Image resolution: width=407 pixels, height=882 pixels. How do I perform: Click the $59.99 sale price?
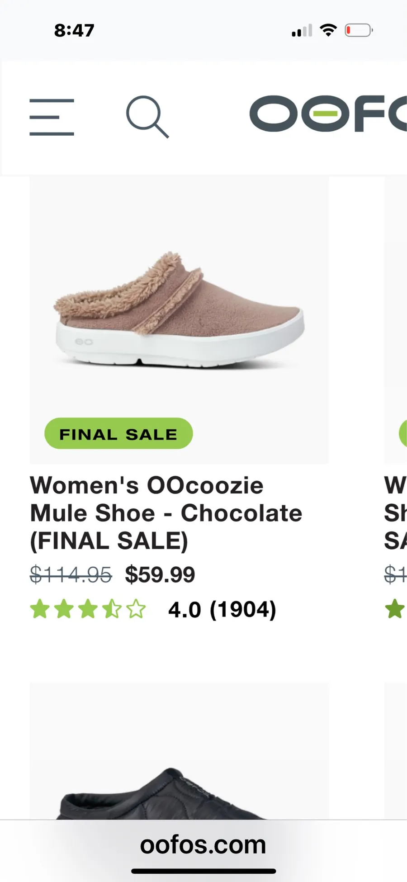point(160,575)
